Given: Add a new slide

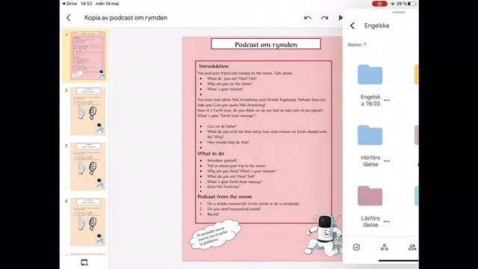Looking at the screenshot, I should click(x=84, y=262).
